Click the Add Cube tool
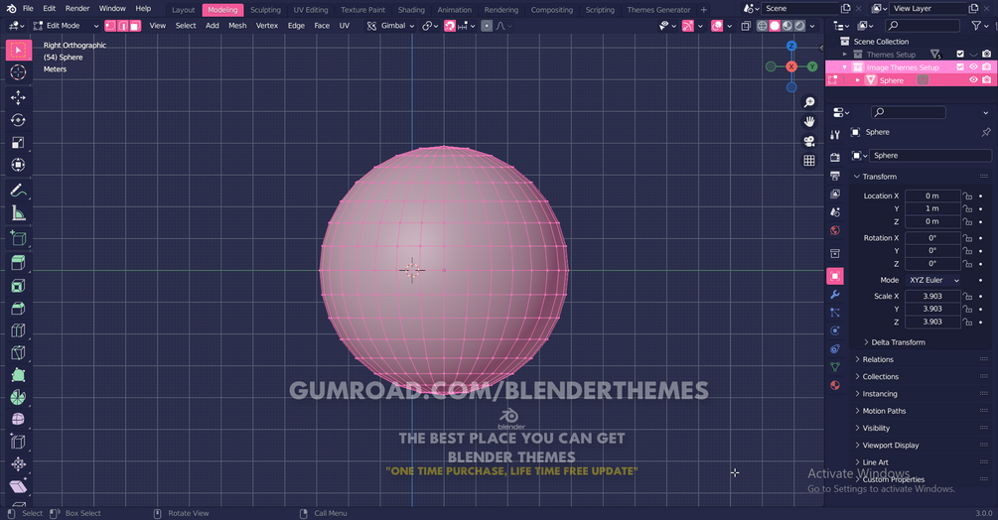The height and width of the screenshot is (520, 998). [x=19, y=239]
